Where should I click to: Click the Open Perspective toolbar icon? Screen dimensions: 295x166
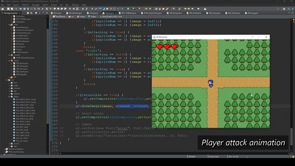(284, 9)
